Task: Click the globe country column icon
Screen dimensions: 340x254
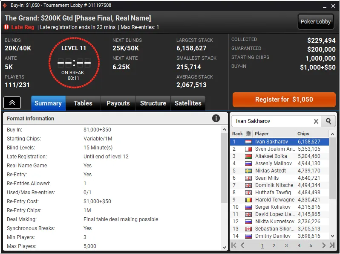Action: pyautogui.click(x=248, y=134)
